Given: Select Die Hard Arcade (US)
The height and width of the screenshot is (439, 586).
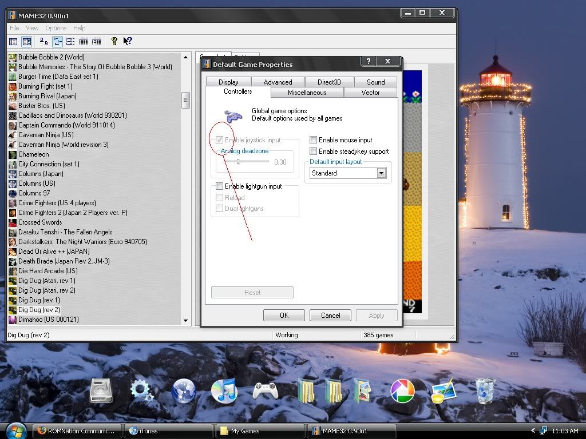Looking at the screenshot, I should pos(48,271).
